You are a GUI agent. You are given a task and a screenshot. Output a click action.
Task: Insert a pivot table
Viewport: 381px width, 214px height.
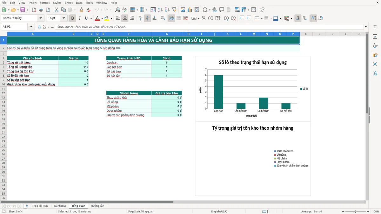click(197, 10)
